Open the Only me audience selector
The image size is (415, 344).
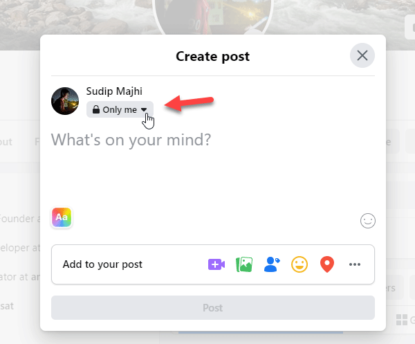coord(120,109)
